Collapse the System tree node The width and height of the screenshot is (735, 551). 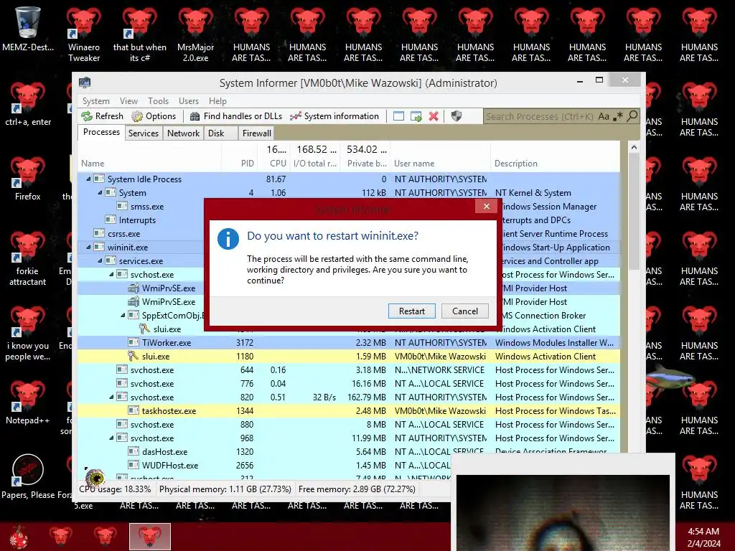100,192
